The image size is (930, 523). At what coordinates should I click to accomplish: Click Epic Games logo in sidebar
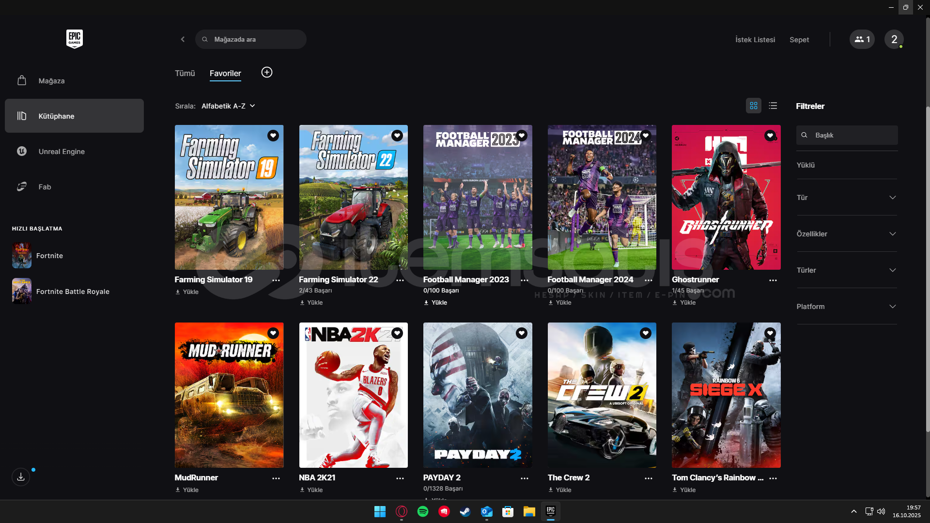[x=75, y=39]
